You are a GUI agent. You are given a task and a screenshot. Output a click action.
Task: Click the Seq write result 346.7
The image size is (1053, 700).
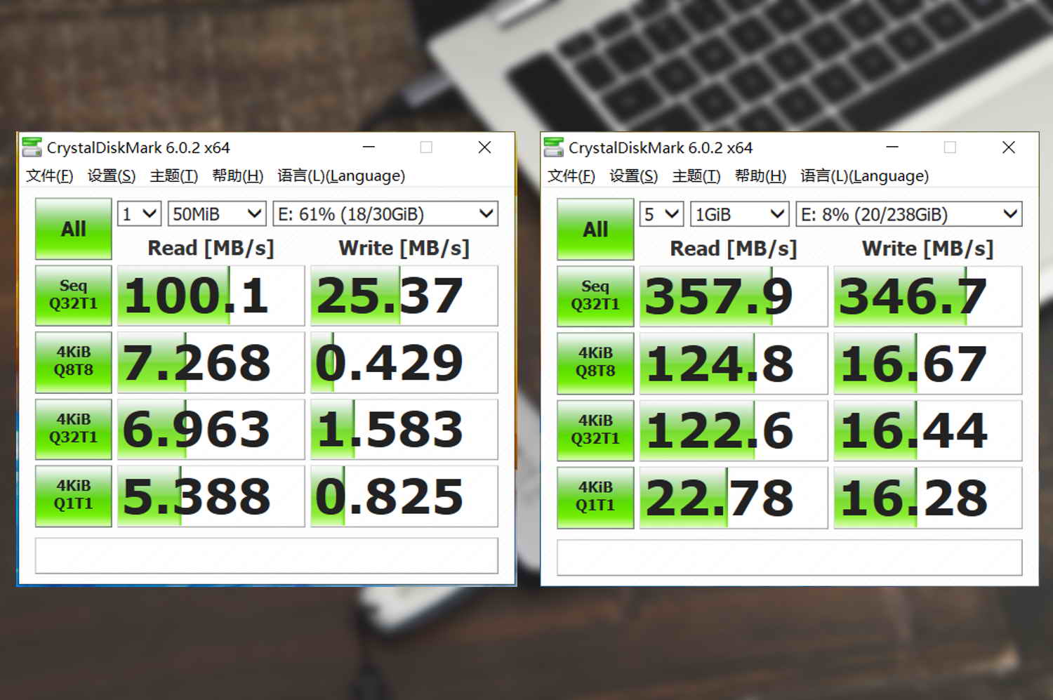click(927, 296)
